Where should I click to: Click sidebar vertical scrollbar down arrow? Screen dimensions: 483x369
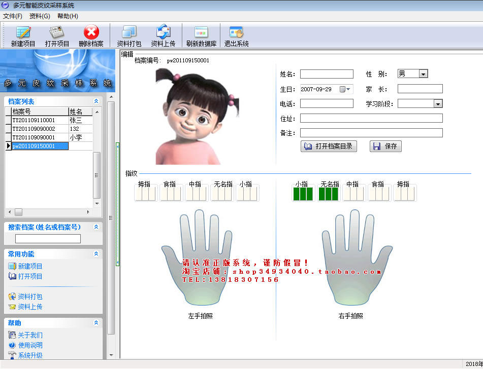pos(111,355)
